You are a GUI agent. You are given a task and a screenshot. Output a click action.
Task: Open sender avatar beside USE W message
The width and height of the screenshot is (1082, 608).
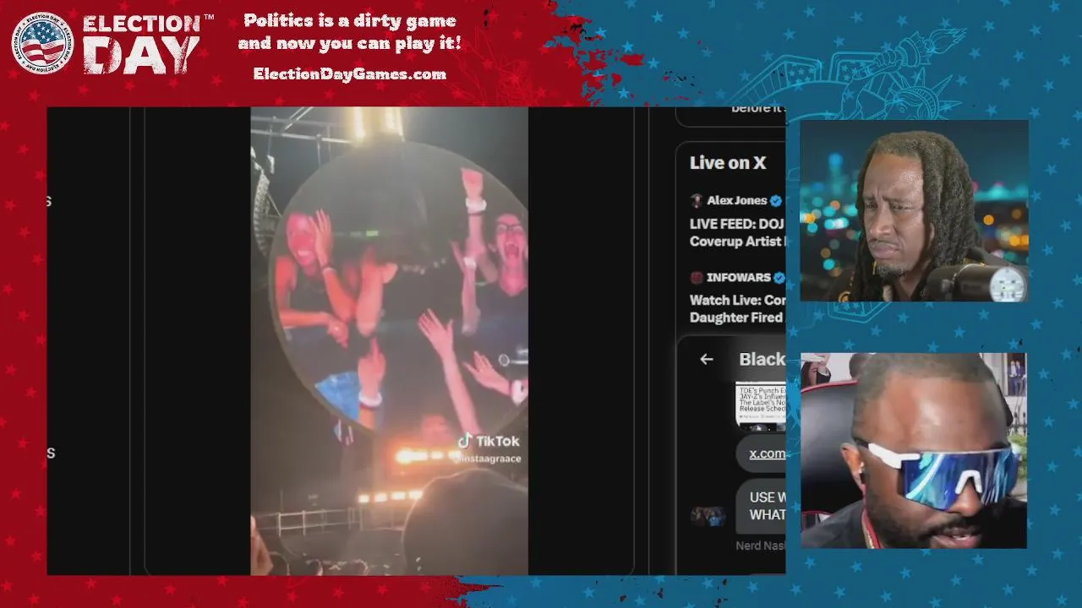point(708,516)
